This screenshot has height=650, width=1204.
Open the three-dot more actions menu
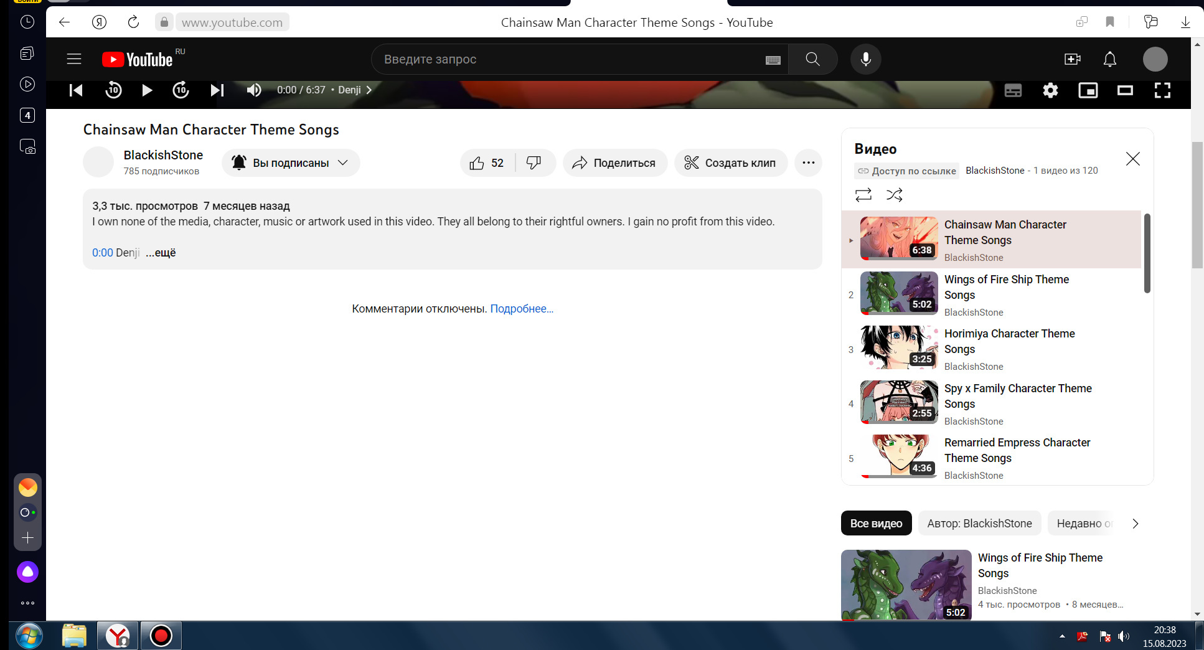pos(809,163)
